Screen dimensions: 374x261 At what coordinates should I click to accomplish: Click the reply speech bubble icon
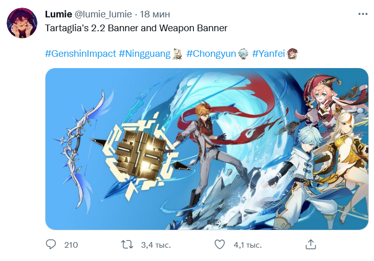(x=51, y=245)
